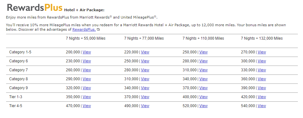View Tier 1-3 package for 400,000 points
303x118 pixels.
pyautogui.click(x=204, y=97)
